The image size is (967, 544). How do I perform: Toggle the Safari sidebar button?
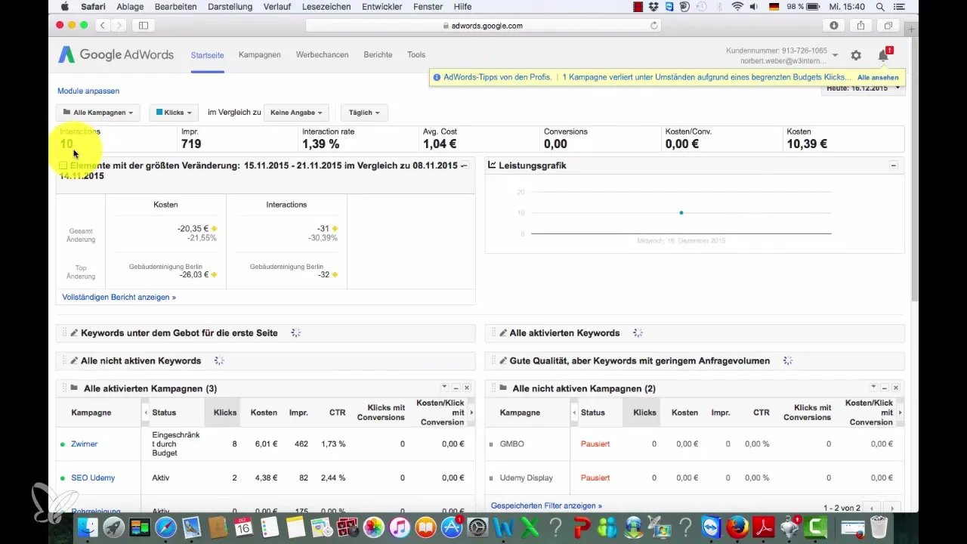click(x=143, y=25)
